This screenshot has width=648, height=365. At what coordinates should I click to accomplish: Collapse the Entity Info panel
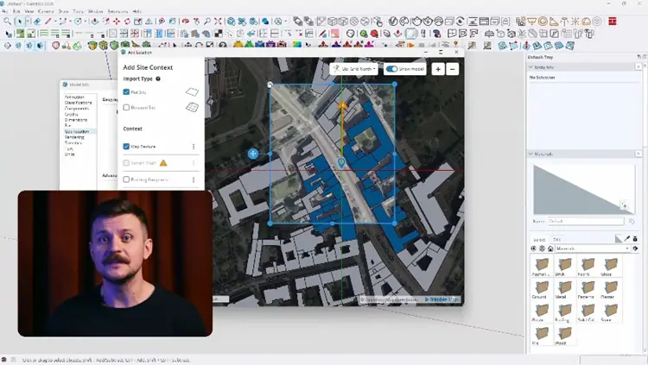(530, 67)
